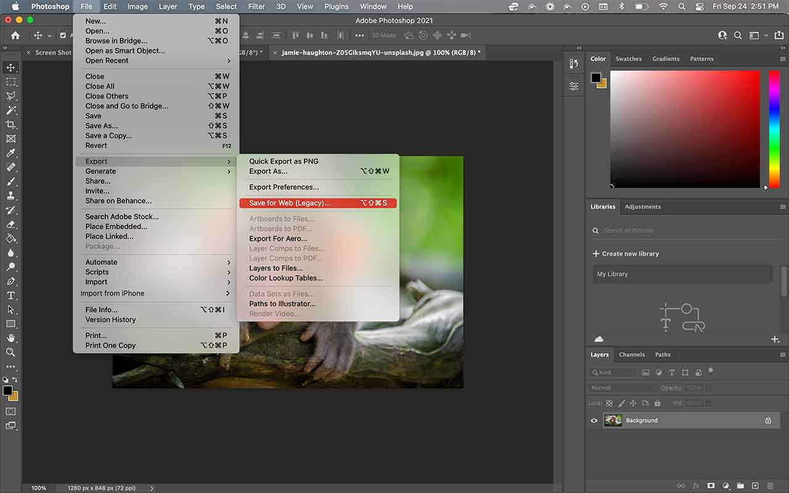Toggle lock all padlock in Layers panel
Viewport: 789px width, 493px height.
click(x=657, y=403)
